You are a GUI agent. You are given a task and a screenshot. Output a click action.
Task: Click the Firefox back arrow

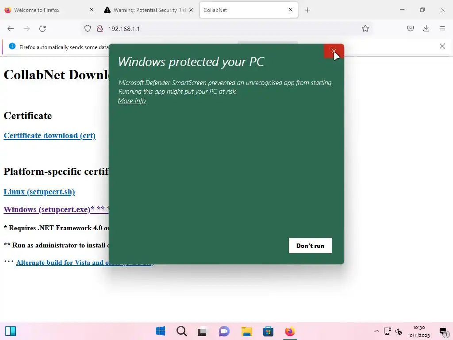tap(11, 29)
